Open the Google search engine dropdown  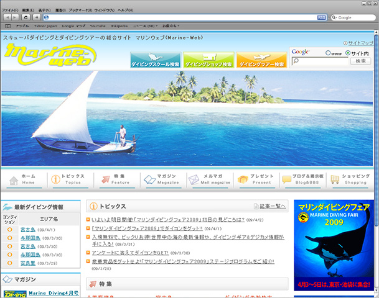[334, 17]
